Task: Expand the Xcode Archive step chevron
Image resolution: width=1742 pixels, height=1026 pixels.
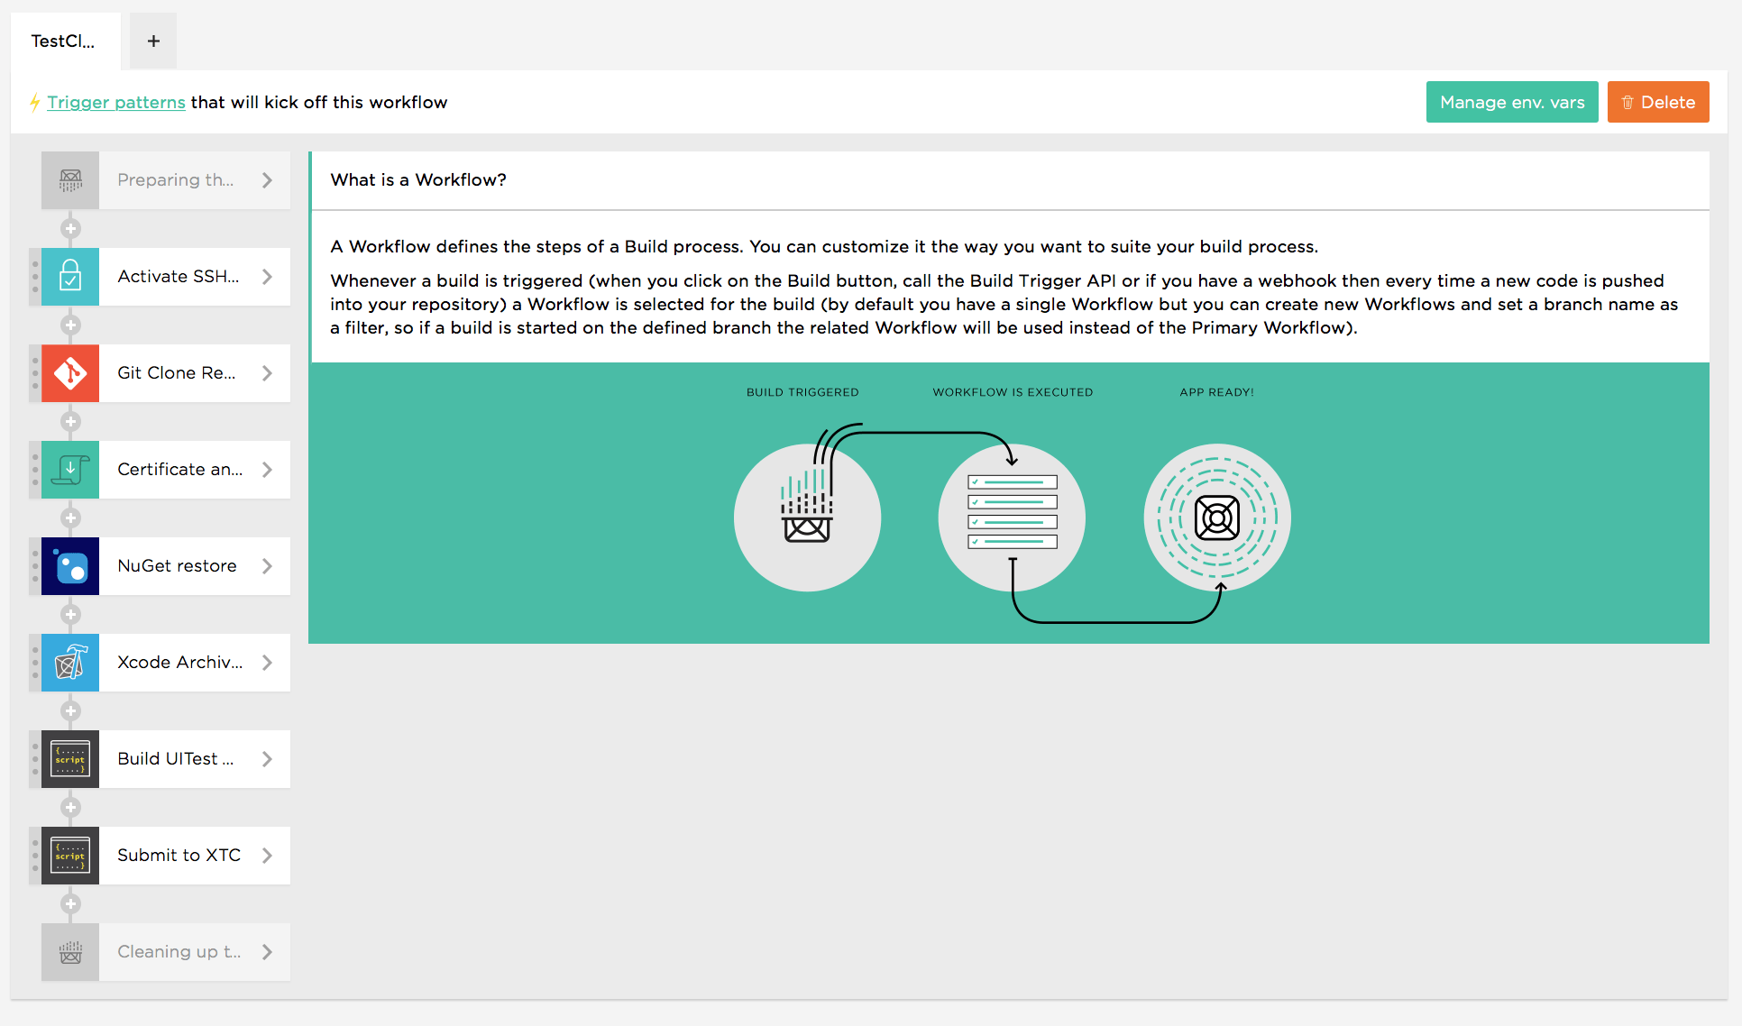Action: tap(267, 663)
